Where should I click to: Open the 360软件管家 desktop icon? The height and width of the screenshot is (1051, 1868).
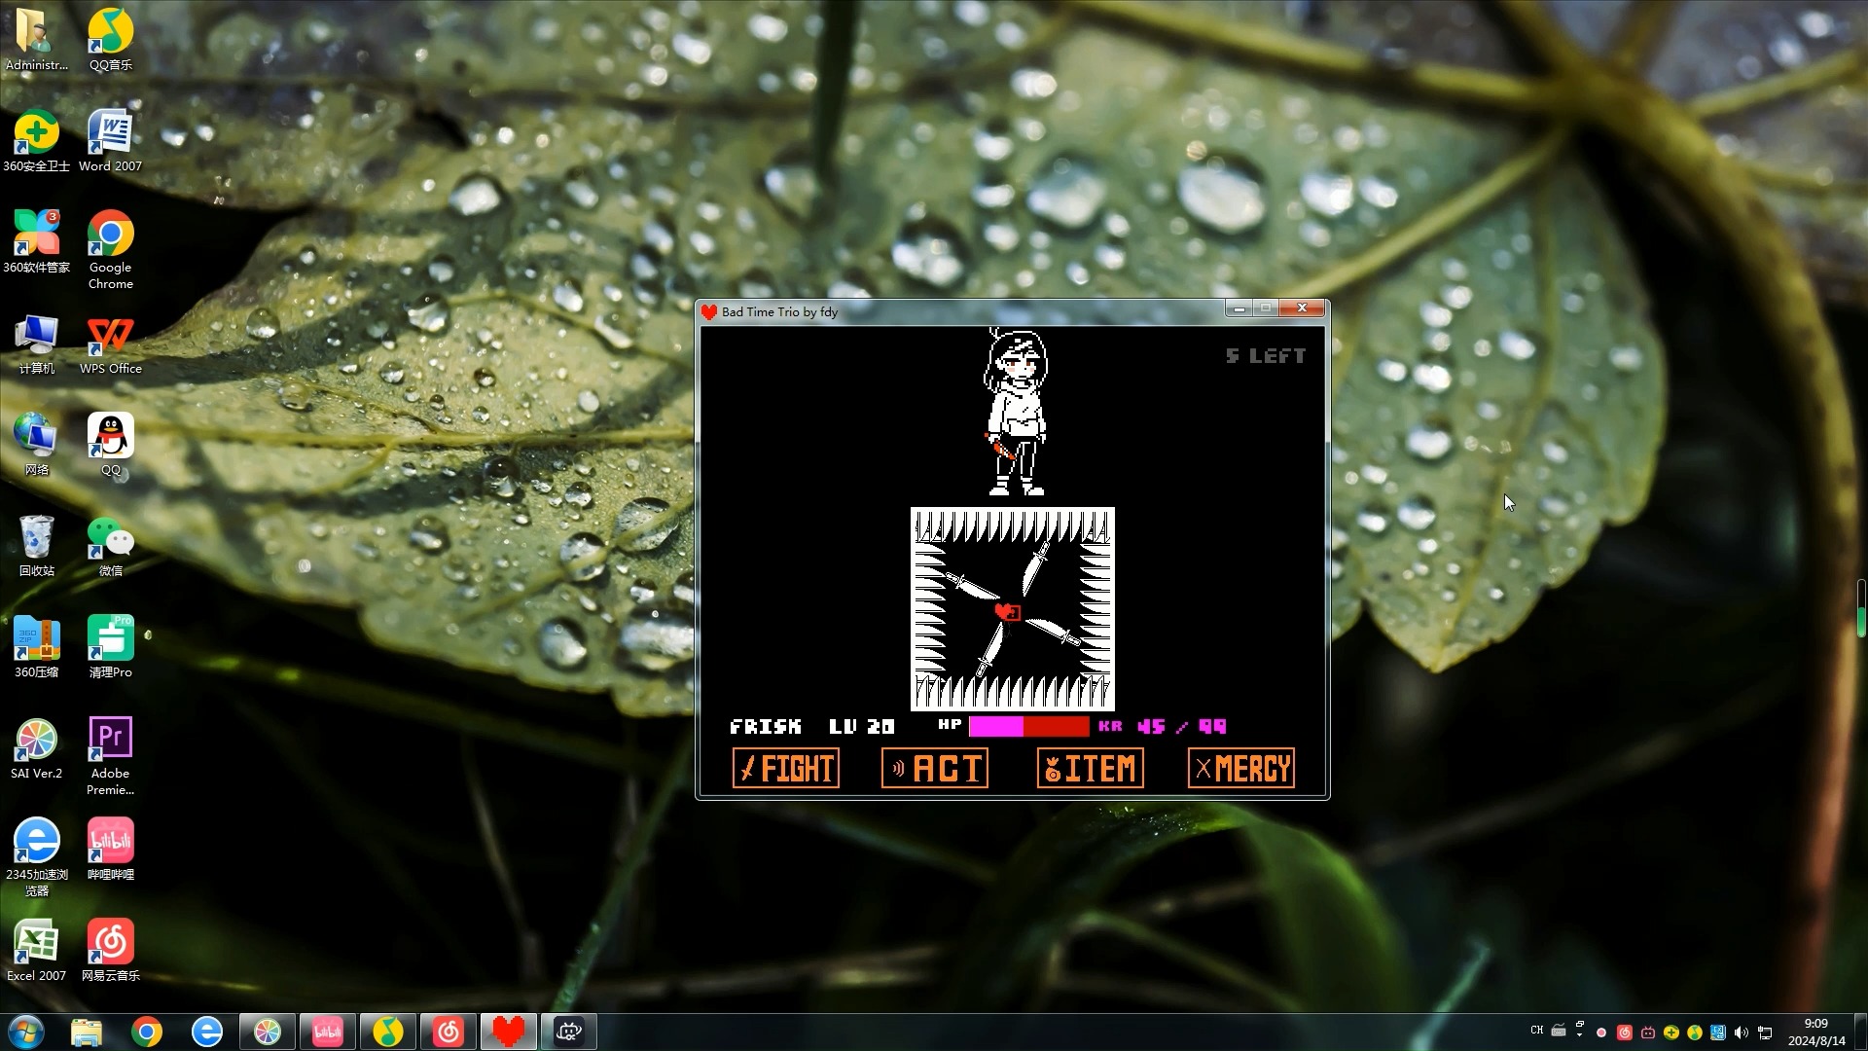click(x=37, y=242)
